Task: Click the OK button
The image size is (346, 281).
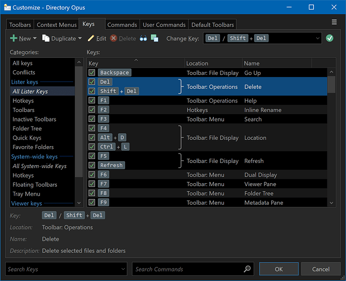Action: (x=278, y=269)
